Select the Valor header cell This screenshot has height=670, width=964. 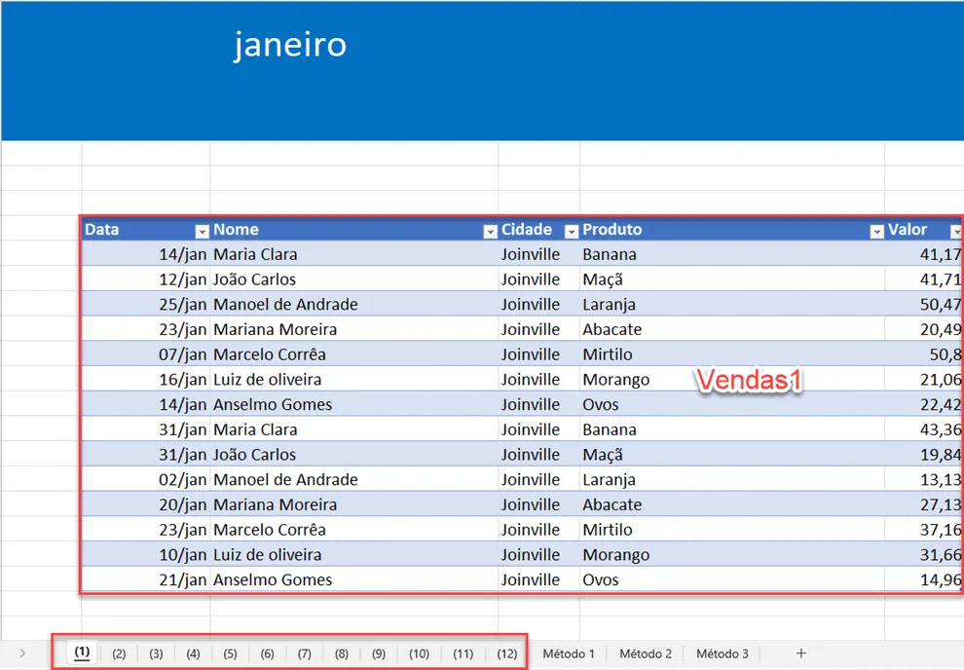tap(924, 229)
